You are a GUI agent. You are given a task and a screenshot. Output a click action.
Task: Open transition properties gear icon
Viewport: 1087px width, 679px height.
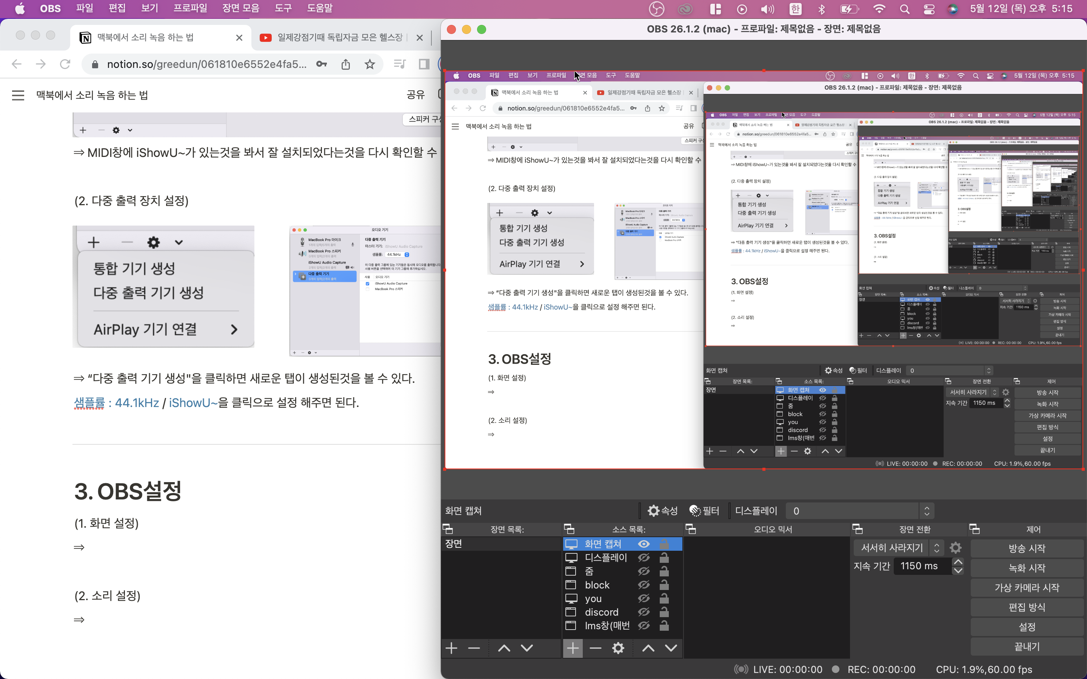point(955,548)
